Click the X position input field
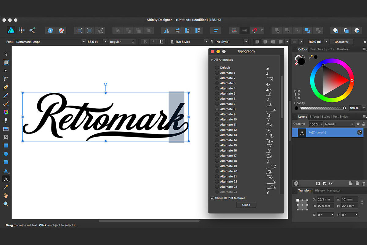 (x=325, y=199)
